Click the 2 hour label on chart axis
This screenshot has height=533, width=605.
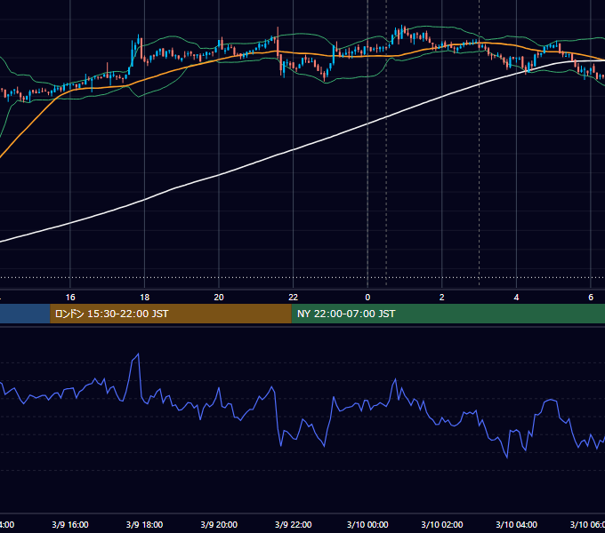click(442, 298)
